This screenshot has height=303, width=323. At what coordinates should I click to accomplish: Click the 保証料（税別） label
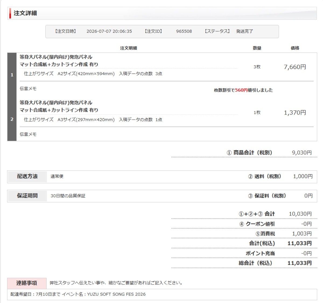pos(267,196)
